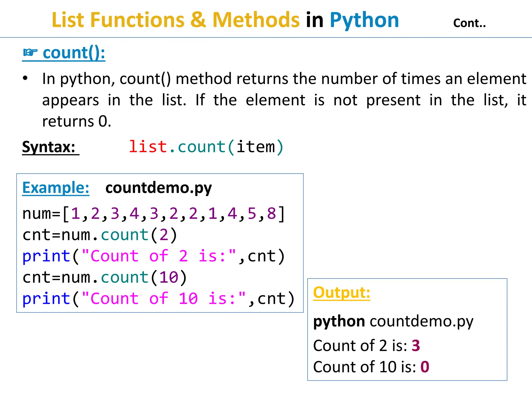Click the underlined Example: label
This screenshot has height=399, width=532.
tap(56, 188)
